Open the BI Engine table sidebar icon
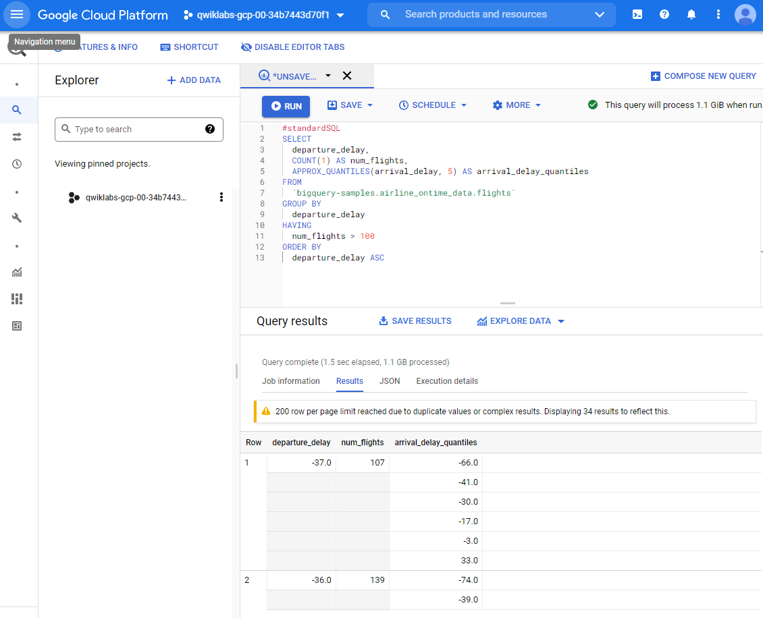763x618 pixels. [x=17, y=326]
